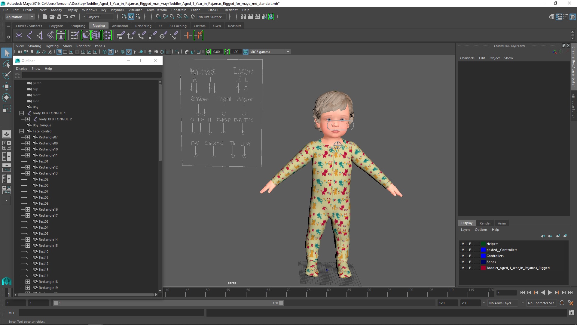This screenshot has width=577, height=325.
Task: Toggle visibility of the Bones layer
Action: click(x=463, y=262)
